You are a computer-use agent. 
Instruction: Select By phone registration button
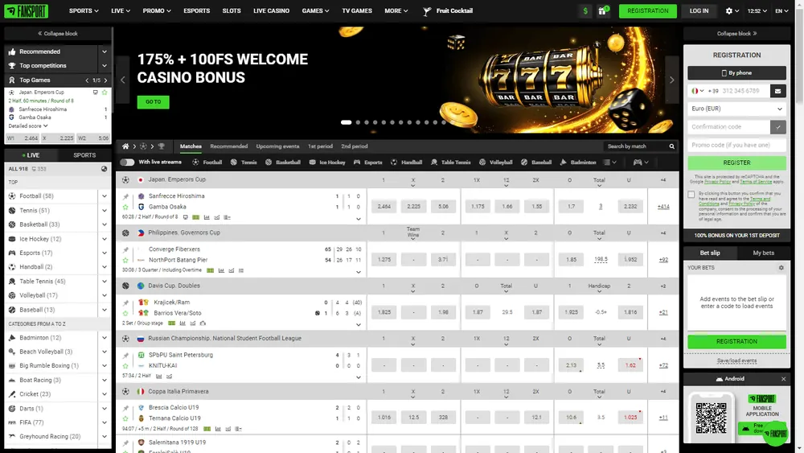[x=736, y=73]
